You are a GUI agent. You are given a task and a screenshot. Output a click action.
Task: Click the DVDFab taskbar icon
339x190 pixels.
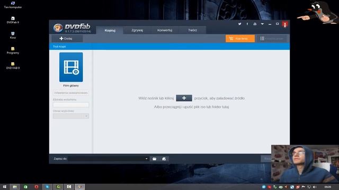(x=79, y=187)
